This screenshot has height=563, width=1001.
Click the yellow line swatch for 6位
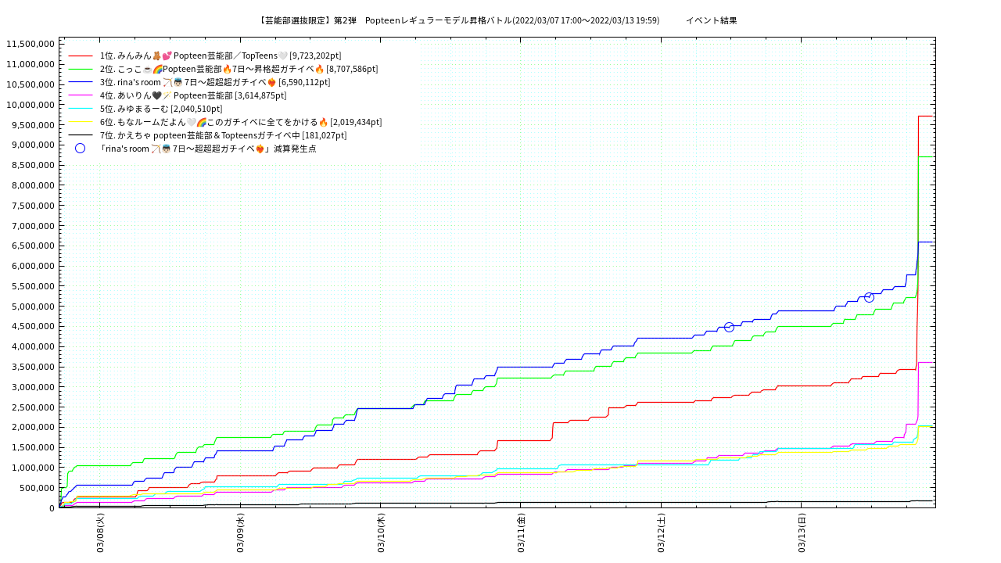pyautogui.click(x=81, y=123)
